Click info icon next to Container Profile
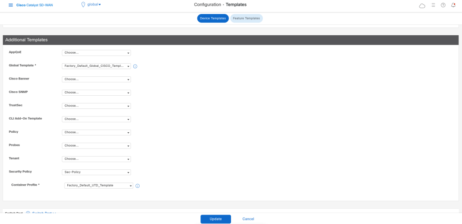Image resolution: width=462 pixels, height=224 pixels. click(137, 186)
